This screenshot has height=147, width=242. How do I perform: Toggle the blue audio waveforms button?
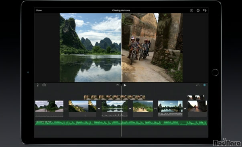[205, 85]
